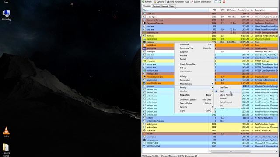Image resolution: width=280 pixels, height=157 pixels.
Task: Sort by the Private Bytes column header
Action: click(x=243, y=10)
